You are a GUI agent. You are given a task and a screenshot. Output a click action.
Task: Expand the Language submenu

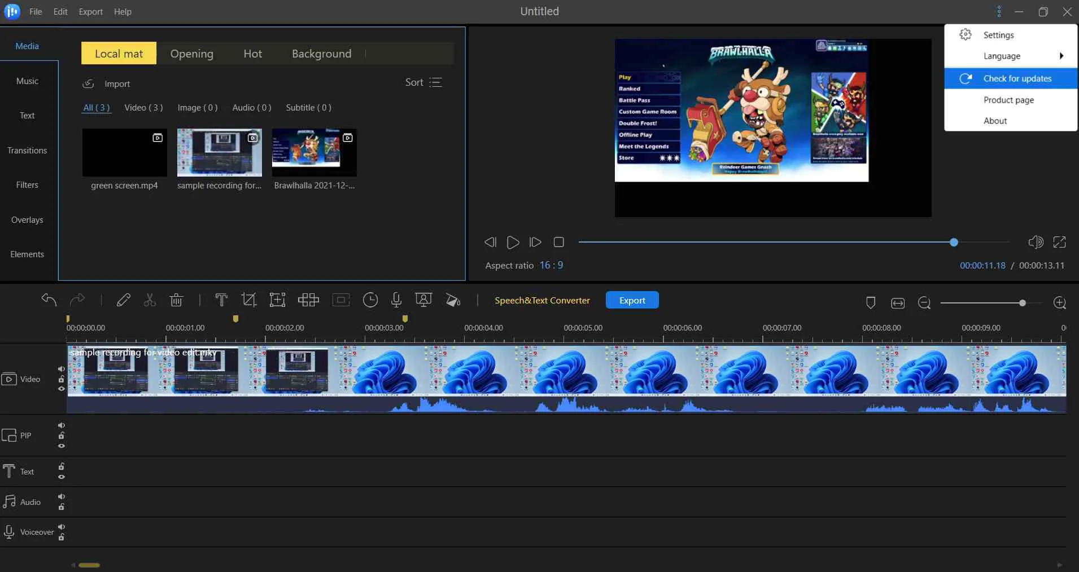pos(1010,56)
